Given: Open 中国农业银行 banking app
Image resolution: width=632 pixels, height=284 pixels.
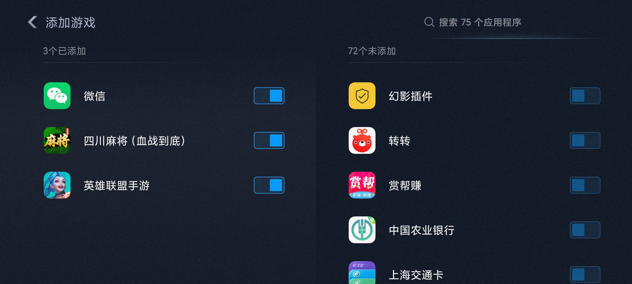Looking at the screenshot, I should tap(361, 230).
